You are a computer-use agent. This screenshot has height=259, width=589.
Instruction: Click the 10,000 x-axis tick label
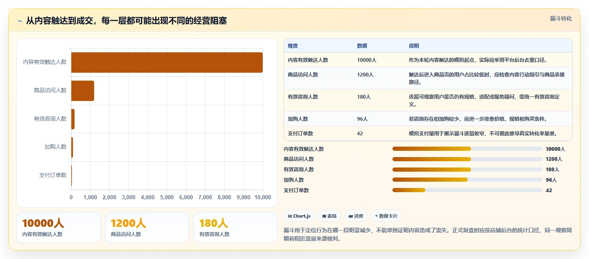(x=263, y=197)
